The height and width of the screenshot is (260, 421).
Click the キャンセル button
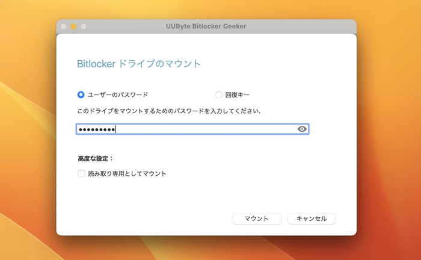pyautogui.click(x=312, y=218)
